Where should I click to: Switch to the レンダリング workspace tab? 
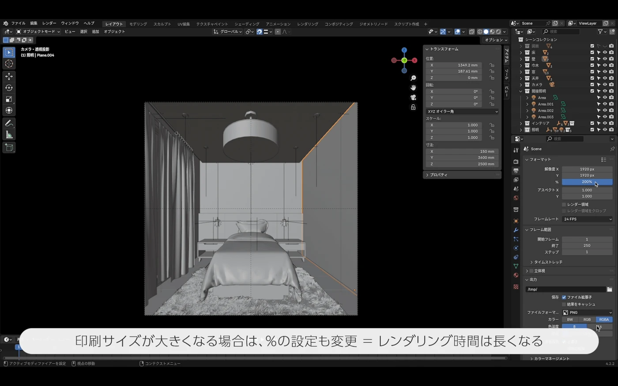tap(308, 24)
